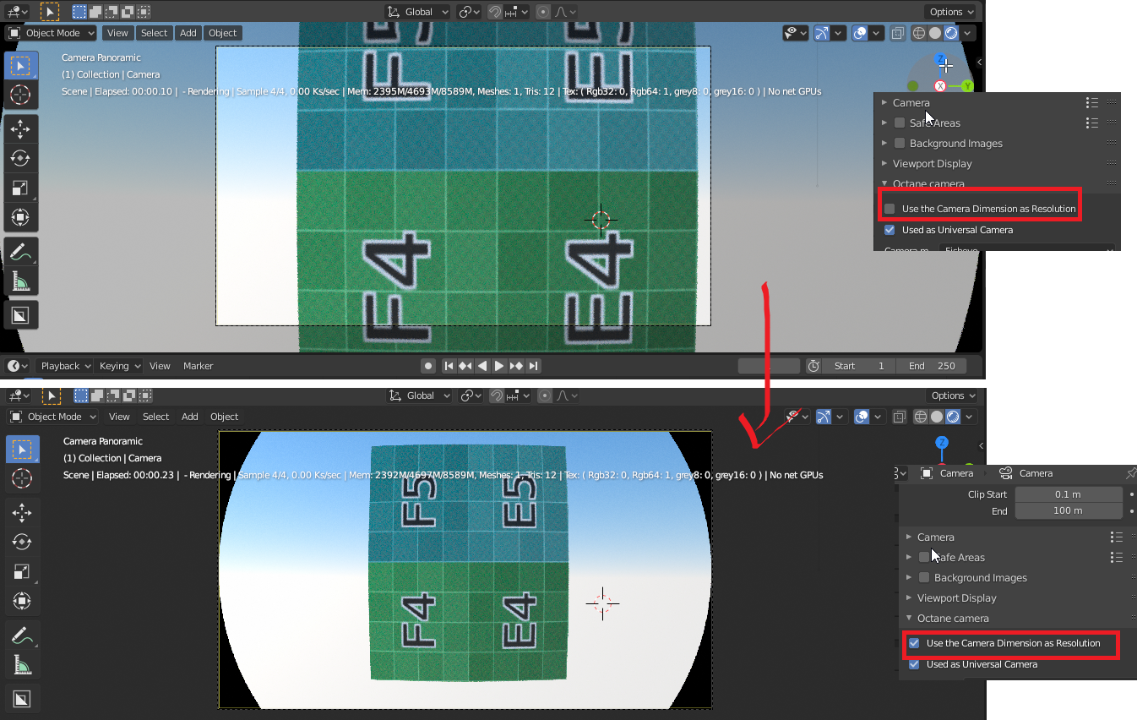Toggle X-ray in the upper viewport header
The width and height of the screenshot is (1137, 720).
[897, 33]
